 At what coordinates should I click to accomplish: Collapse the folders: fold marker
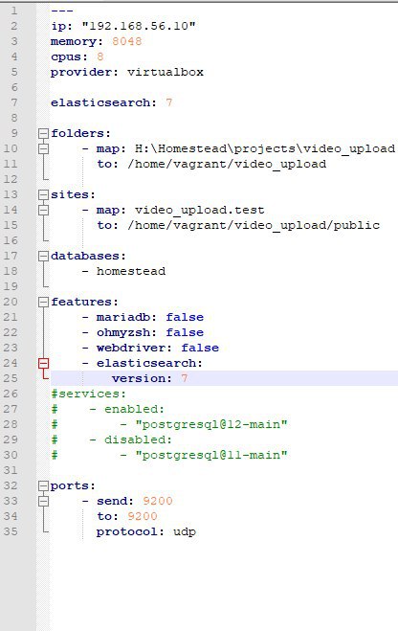[43, 133]
